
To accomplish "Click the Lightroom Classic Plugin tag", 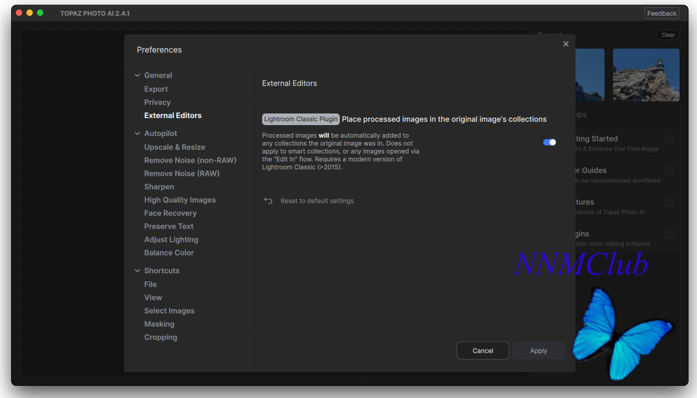I will (x=301, y=119).
